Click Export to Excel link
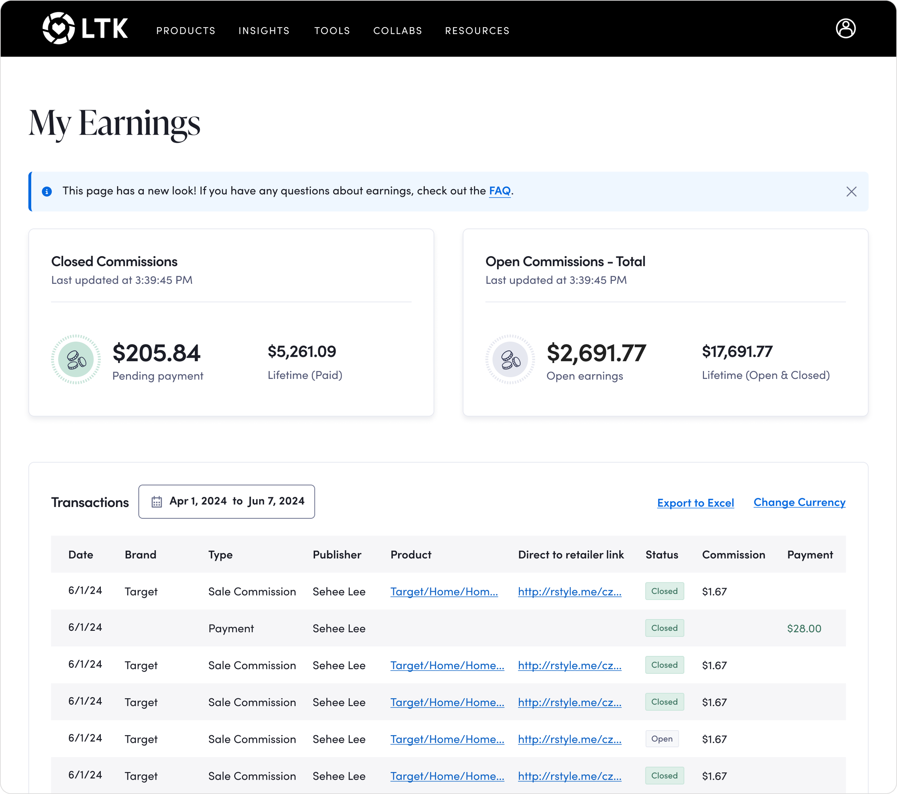This screenshot has height=794, width=897. click(696, 503)
